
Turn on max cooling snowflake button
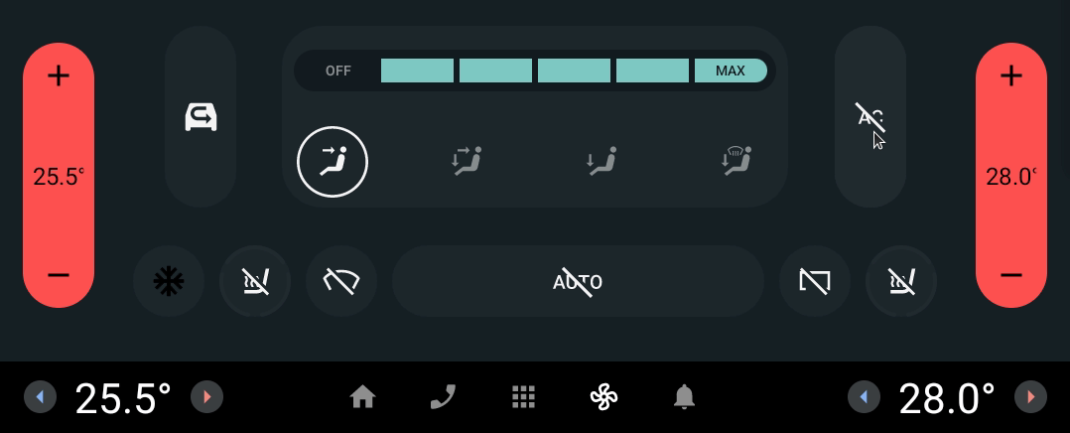click(x=169, y=281)
